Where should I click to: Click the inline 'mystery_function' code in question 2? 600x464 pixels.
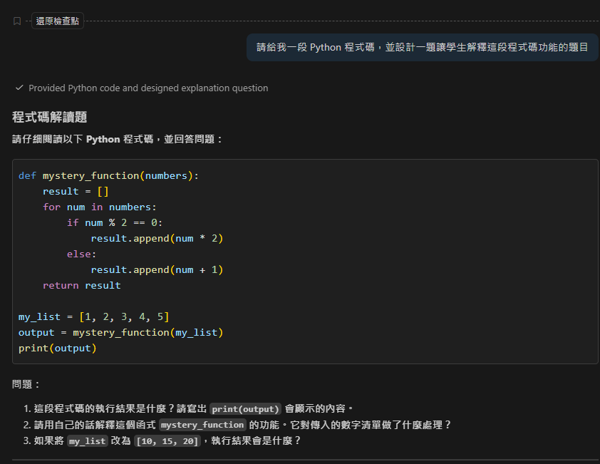pyautogui.click(x=202, y=425)
